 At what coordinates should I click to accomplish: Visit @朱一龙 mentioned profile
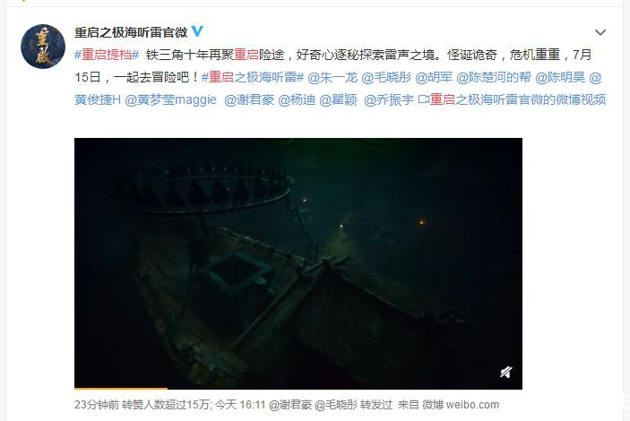332,77
